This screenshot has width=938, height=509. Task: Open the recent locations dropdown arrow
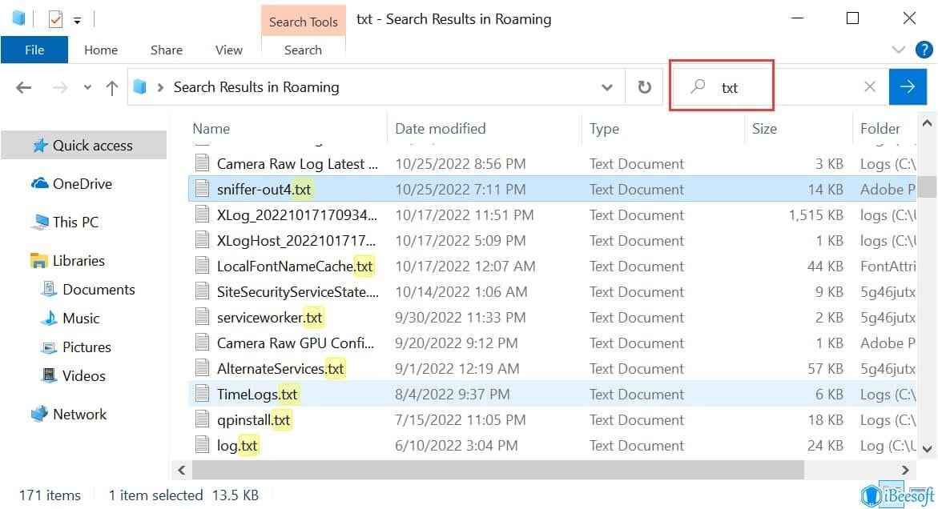[87, 87]
